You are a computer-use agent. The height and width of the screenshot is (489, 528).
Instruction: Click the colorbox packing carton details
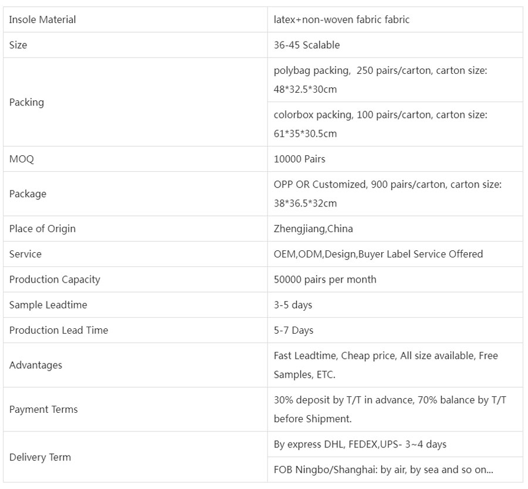point(381,124)
